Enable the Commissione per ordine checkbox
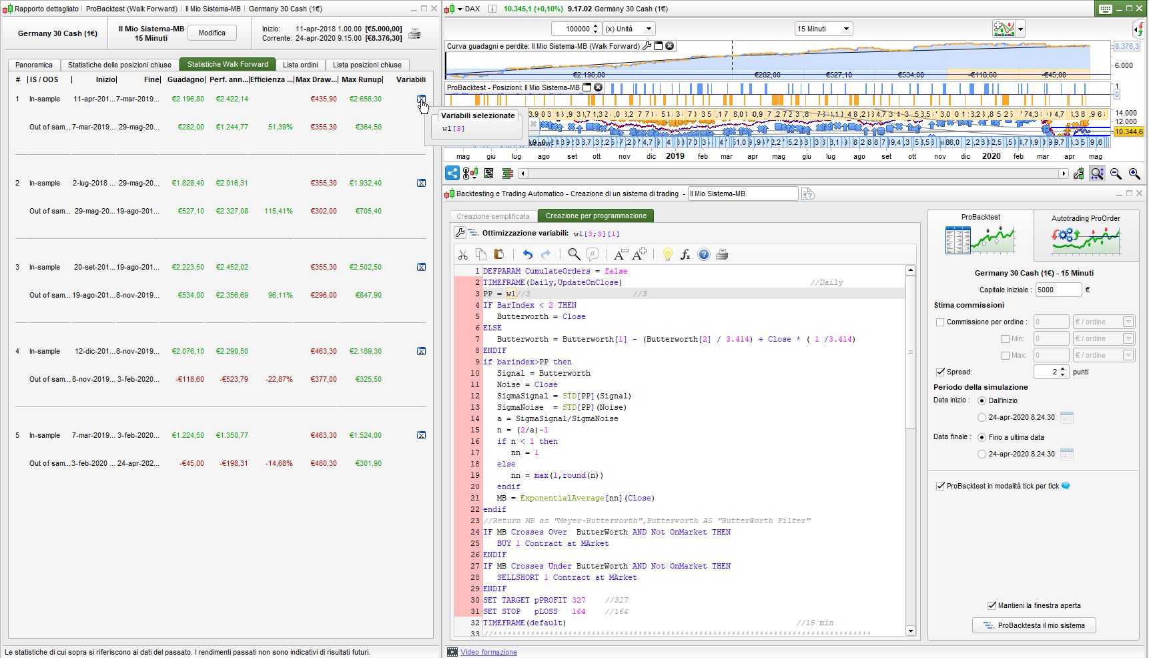This screenshot has height=658, width=1149. pyautogui.click(x=940, y=322)
